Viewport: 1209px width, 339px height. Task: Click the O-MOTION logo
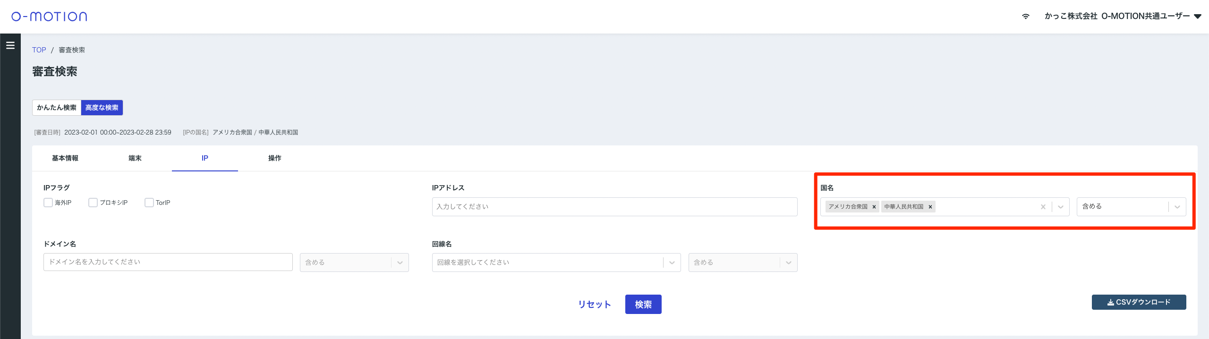[49, 17]
